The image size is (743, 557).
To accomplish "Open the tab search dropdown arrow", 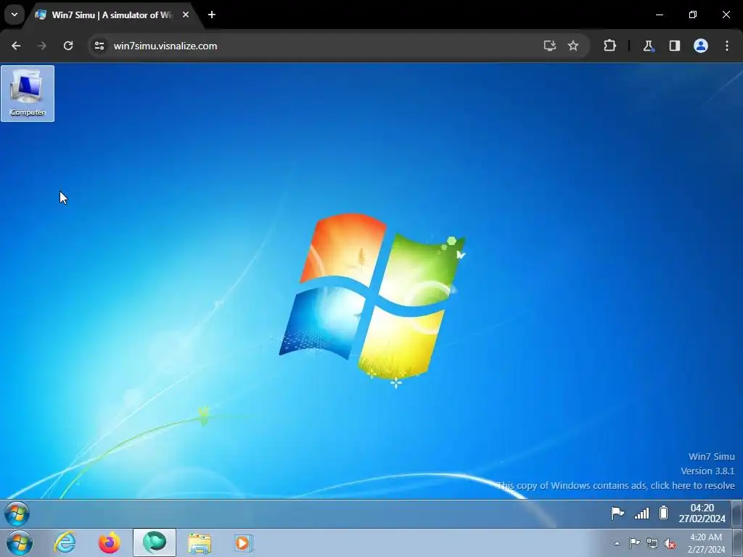I will pyautogui.click(x=15, y=15).
